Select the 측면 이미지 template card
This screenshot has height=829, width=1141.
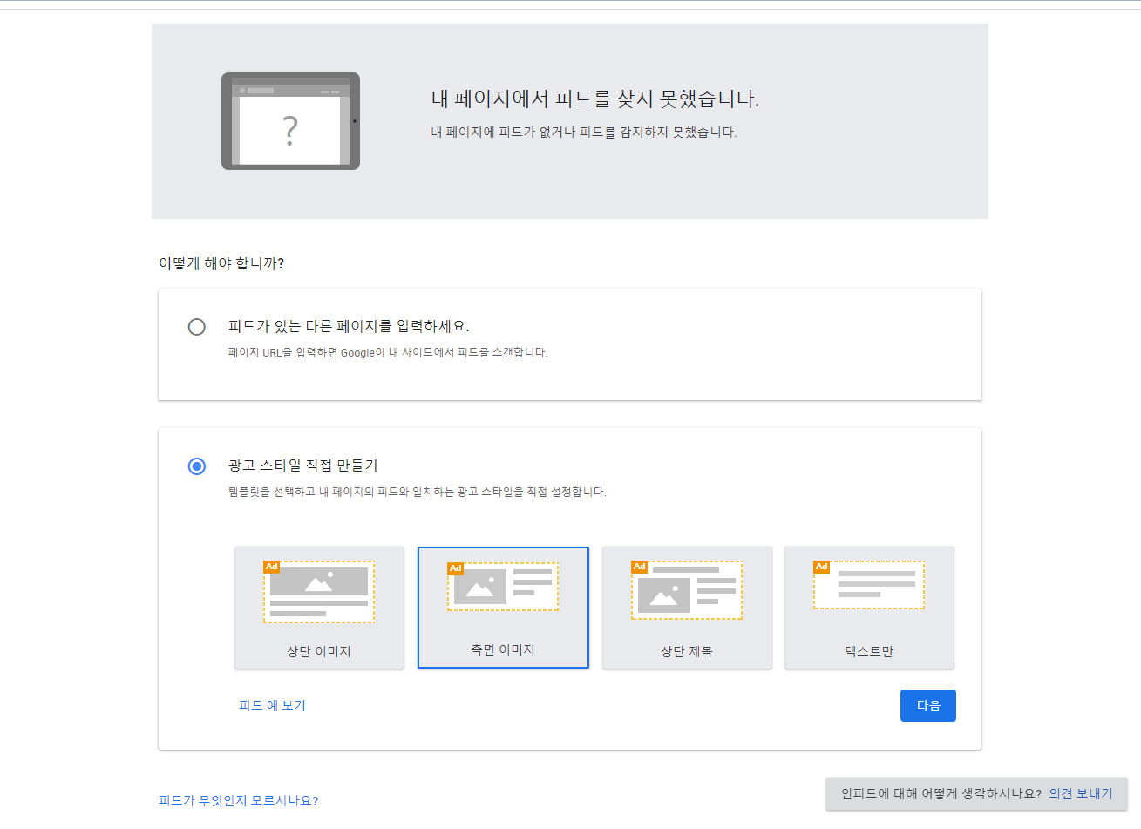[503, 608]
